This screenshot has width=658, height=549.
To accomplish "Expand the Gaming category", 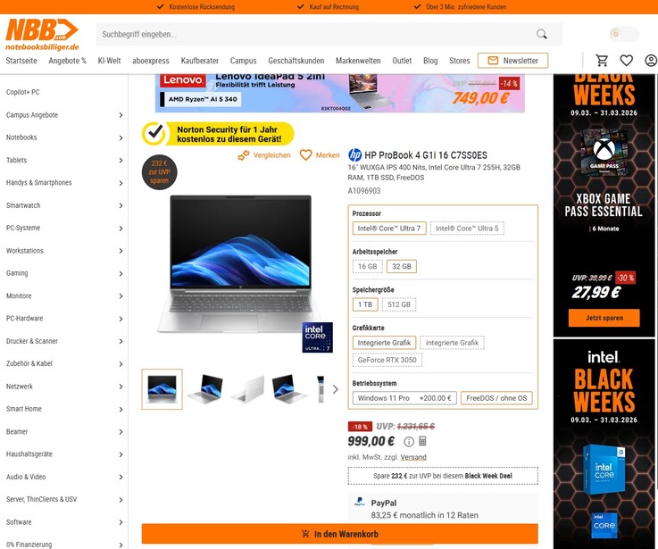I will click(121, 274).
